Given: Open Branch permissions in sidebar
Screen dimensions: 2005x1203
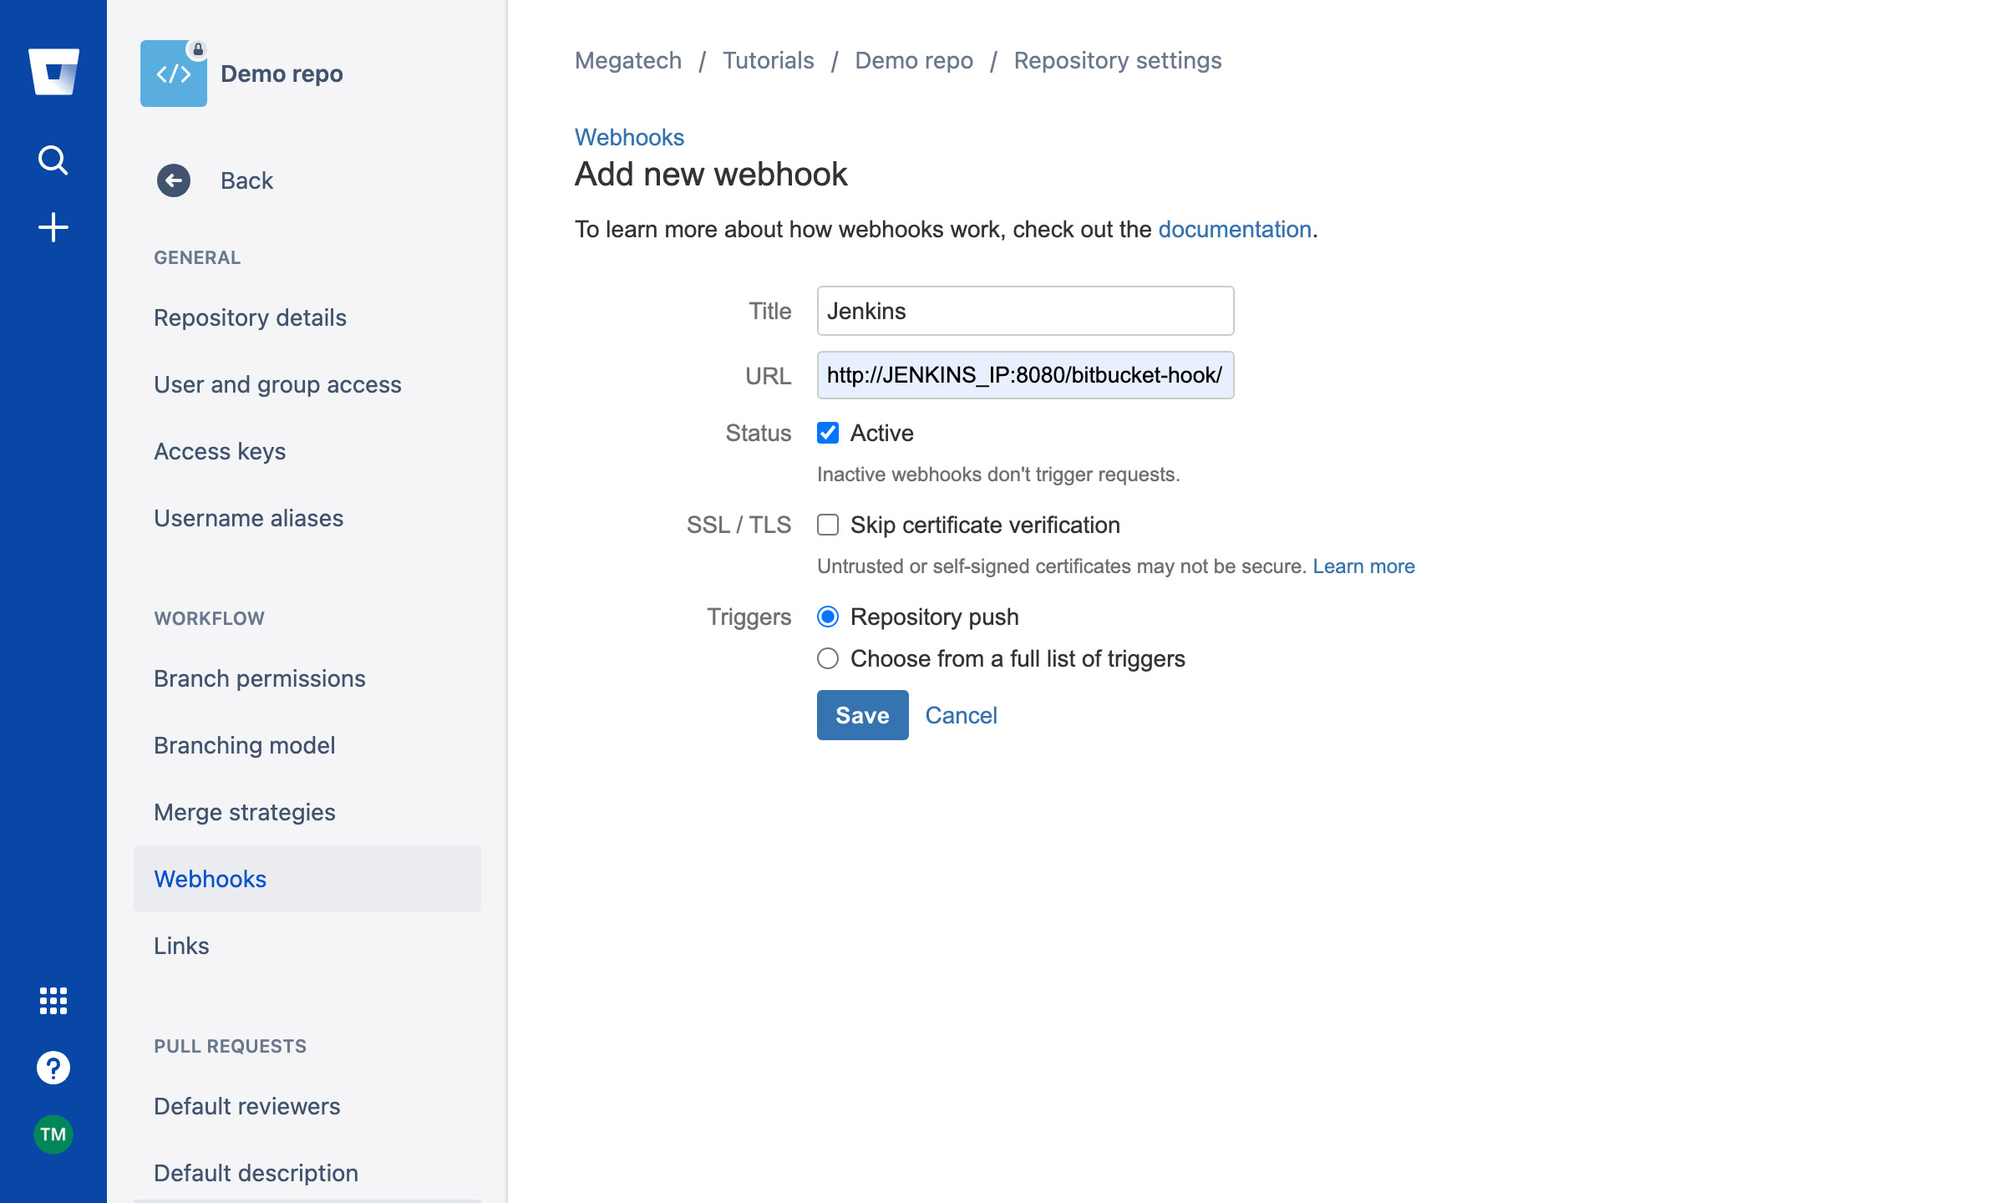Looking at the screenshot, I should [x=259, y=678].
